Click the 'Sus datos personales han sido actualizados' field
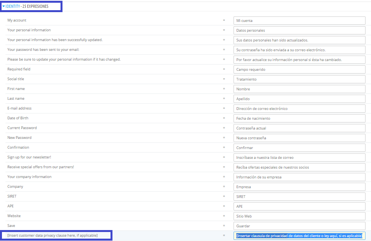 click(x=299, y=40)
